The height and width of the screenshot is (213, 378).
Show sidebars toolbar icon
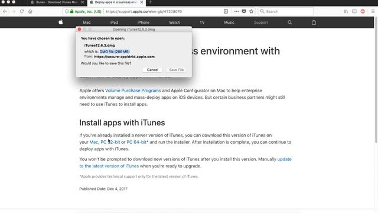pyautogui.click(x=354, y=11)
